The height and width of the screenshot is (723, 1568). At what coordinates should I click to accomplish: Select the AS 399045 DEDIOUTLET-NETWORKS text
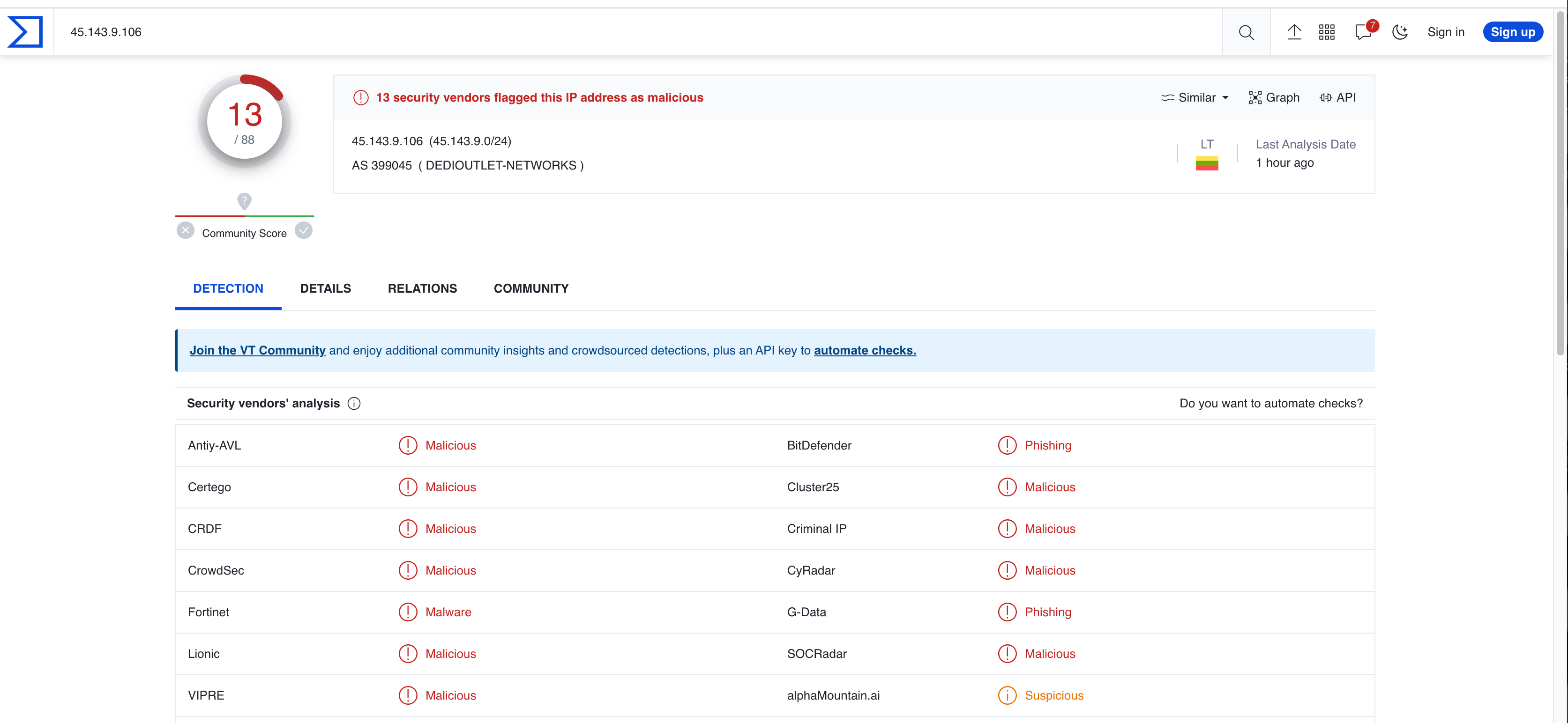(x=468, y=165)
